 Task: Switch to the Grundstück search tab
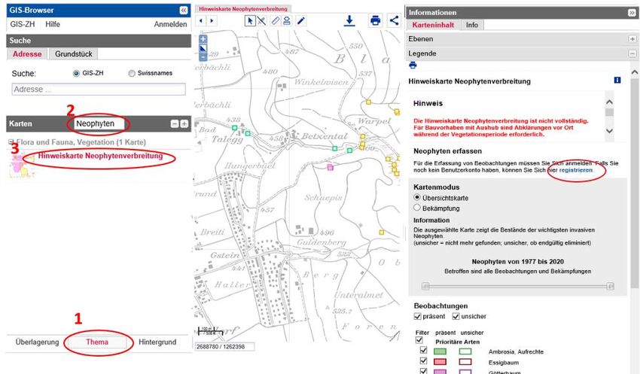click(73, 54)
